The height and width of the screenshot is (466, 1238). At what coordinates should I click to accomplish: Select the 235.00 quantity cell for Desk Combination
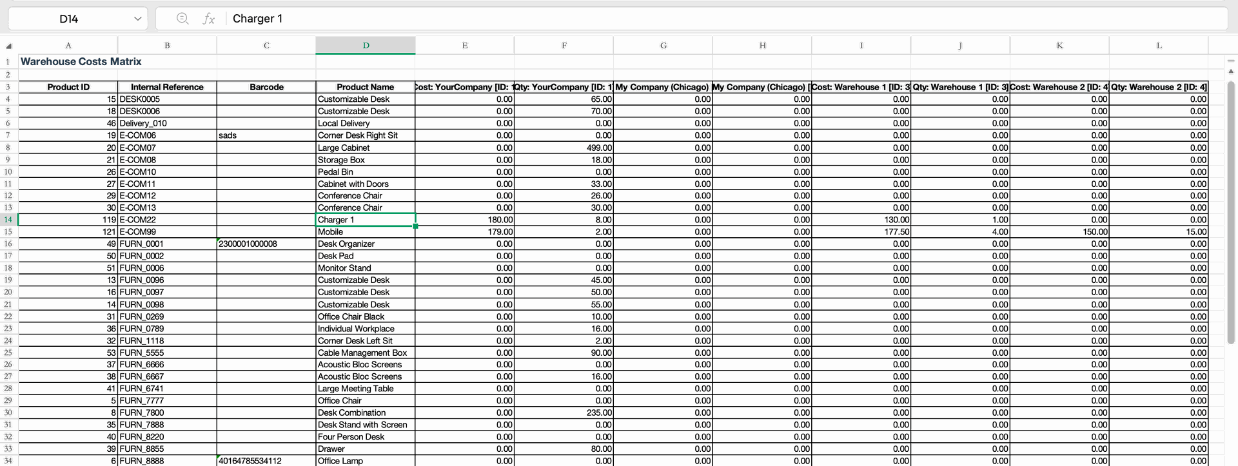click(x=564, y=413)
